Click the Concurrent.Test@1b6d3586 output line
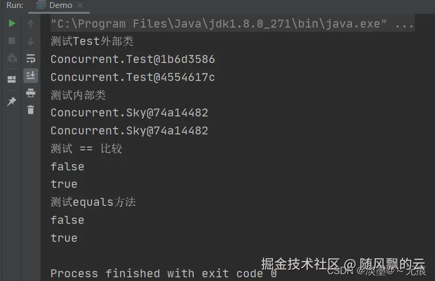 [132, 59]
